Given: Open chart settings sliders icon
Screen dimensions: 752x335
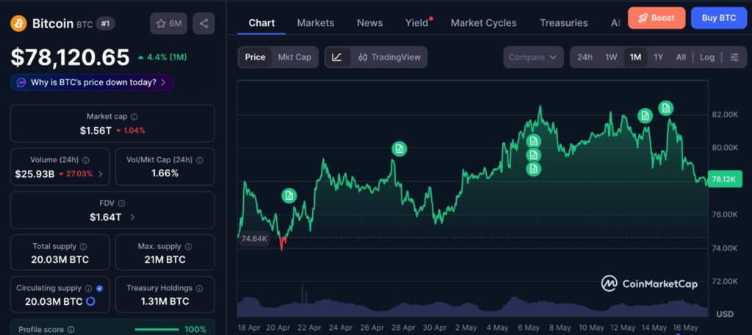Looking at the screenshot, I should point(734,57).
